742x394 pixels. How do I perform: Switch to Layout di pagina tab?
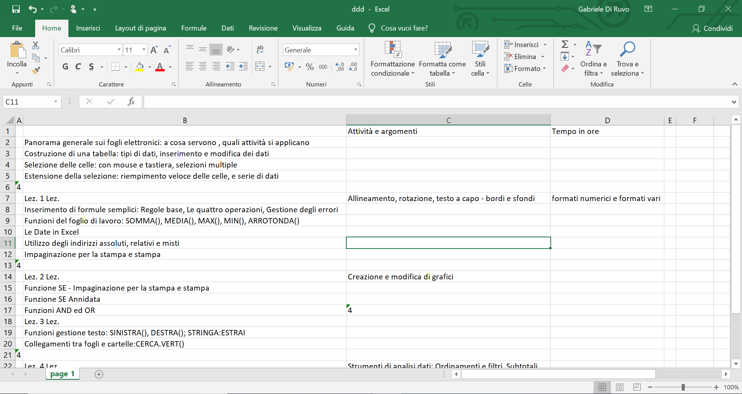coord(141,28)
